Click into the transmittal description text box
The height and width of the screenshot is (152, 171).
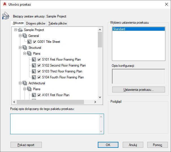tap(55, 124)
